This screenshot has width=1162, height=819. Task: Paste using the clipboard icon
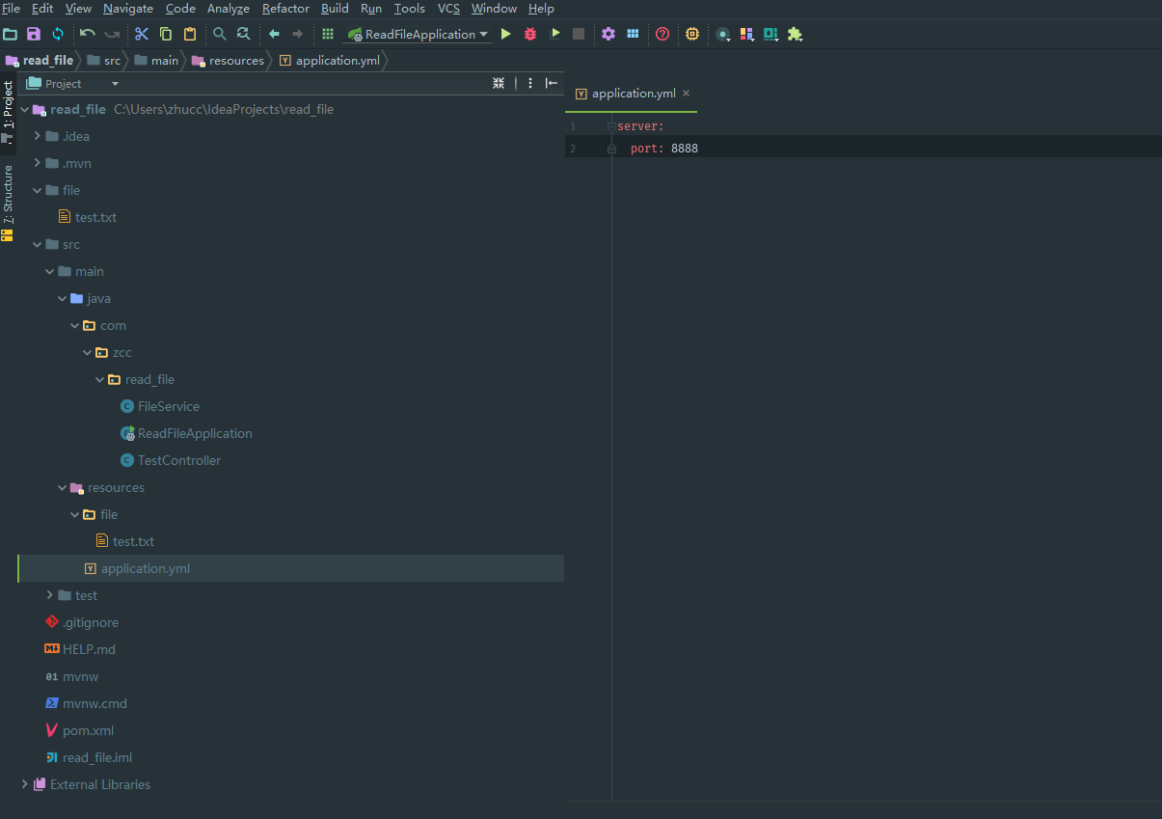(x=190, y=34)
